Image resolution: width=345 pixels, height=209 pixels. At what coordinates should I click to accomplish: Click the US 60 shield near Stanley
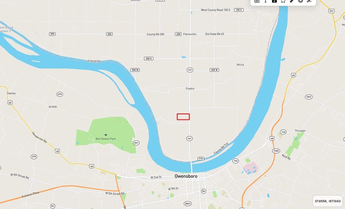(x=10, y=102)
